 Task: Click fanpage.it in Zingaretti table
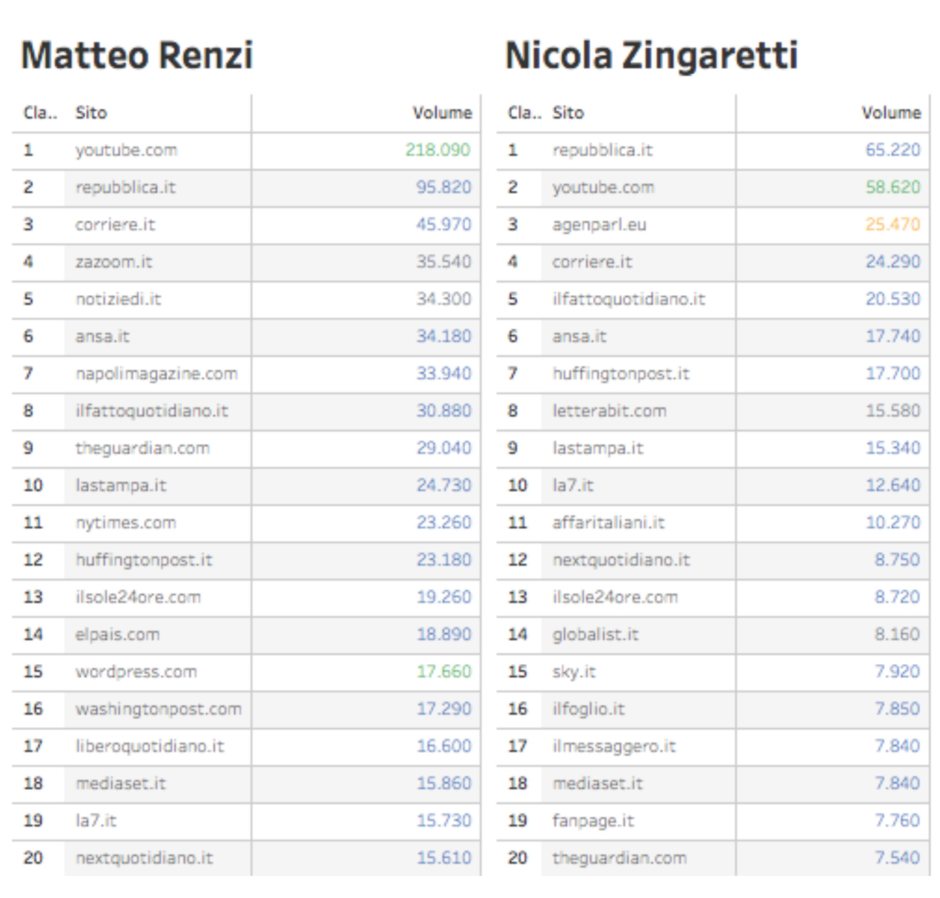pos(593,821)
